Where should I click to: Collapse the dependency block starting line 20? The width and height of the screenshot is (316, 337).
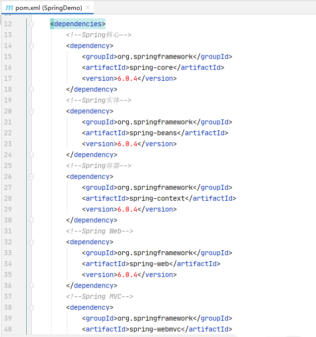31,111
